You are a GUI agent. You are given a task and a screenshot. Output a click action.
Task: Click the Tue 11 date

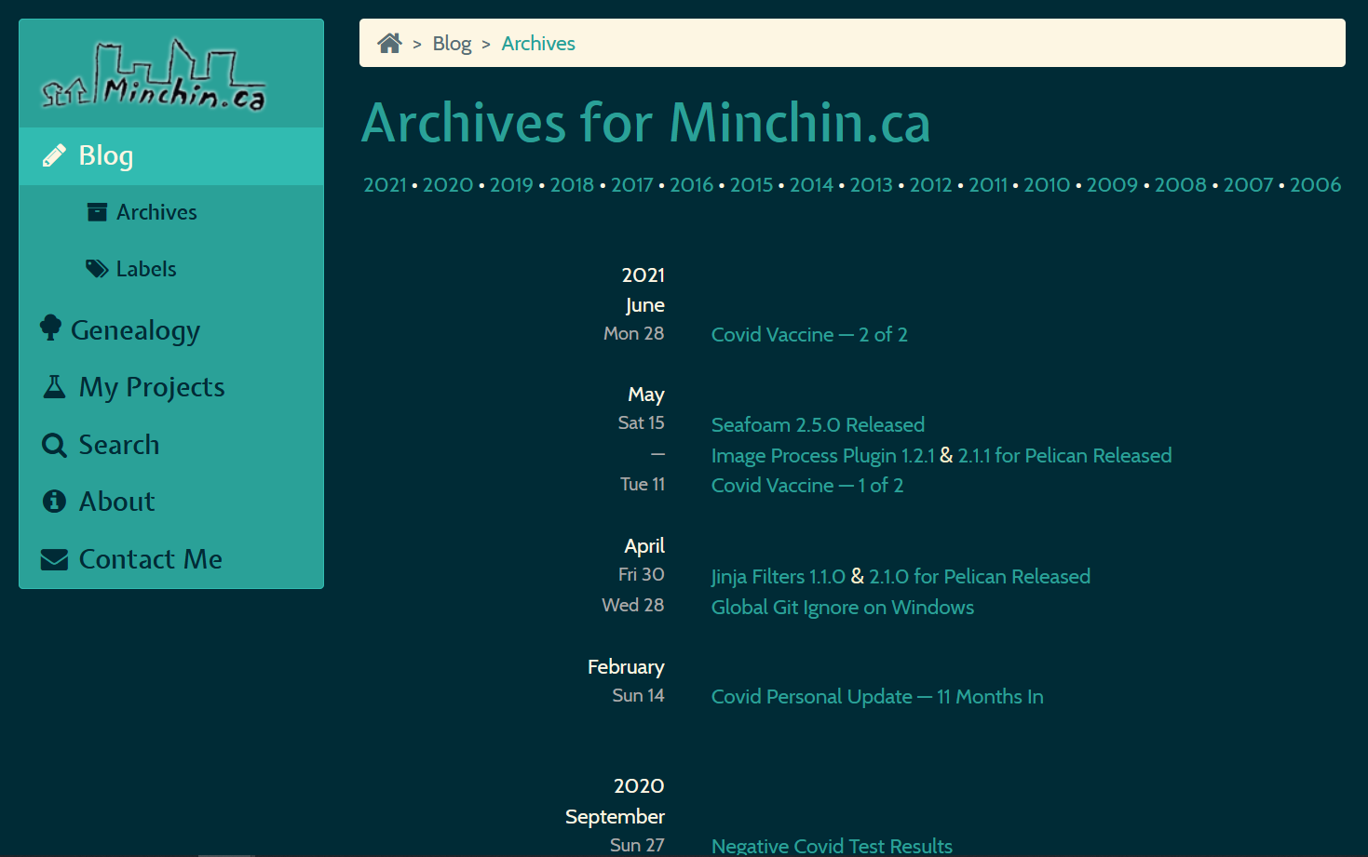643,484
